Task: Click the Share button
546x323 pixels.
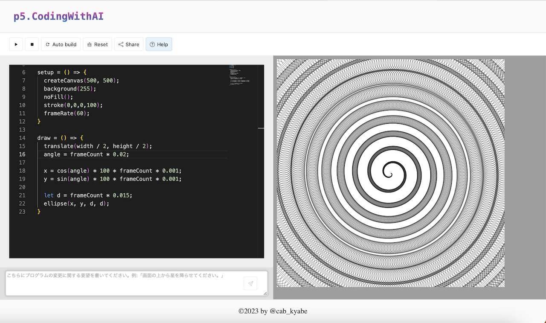Action: [x=128, y=44]
